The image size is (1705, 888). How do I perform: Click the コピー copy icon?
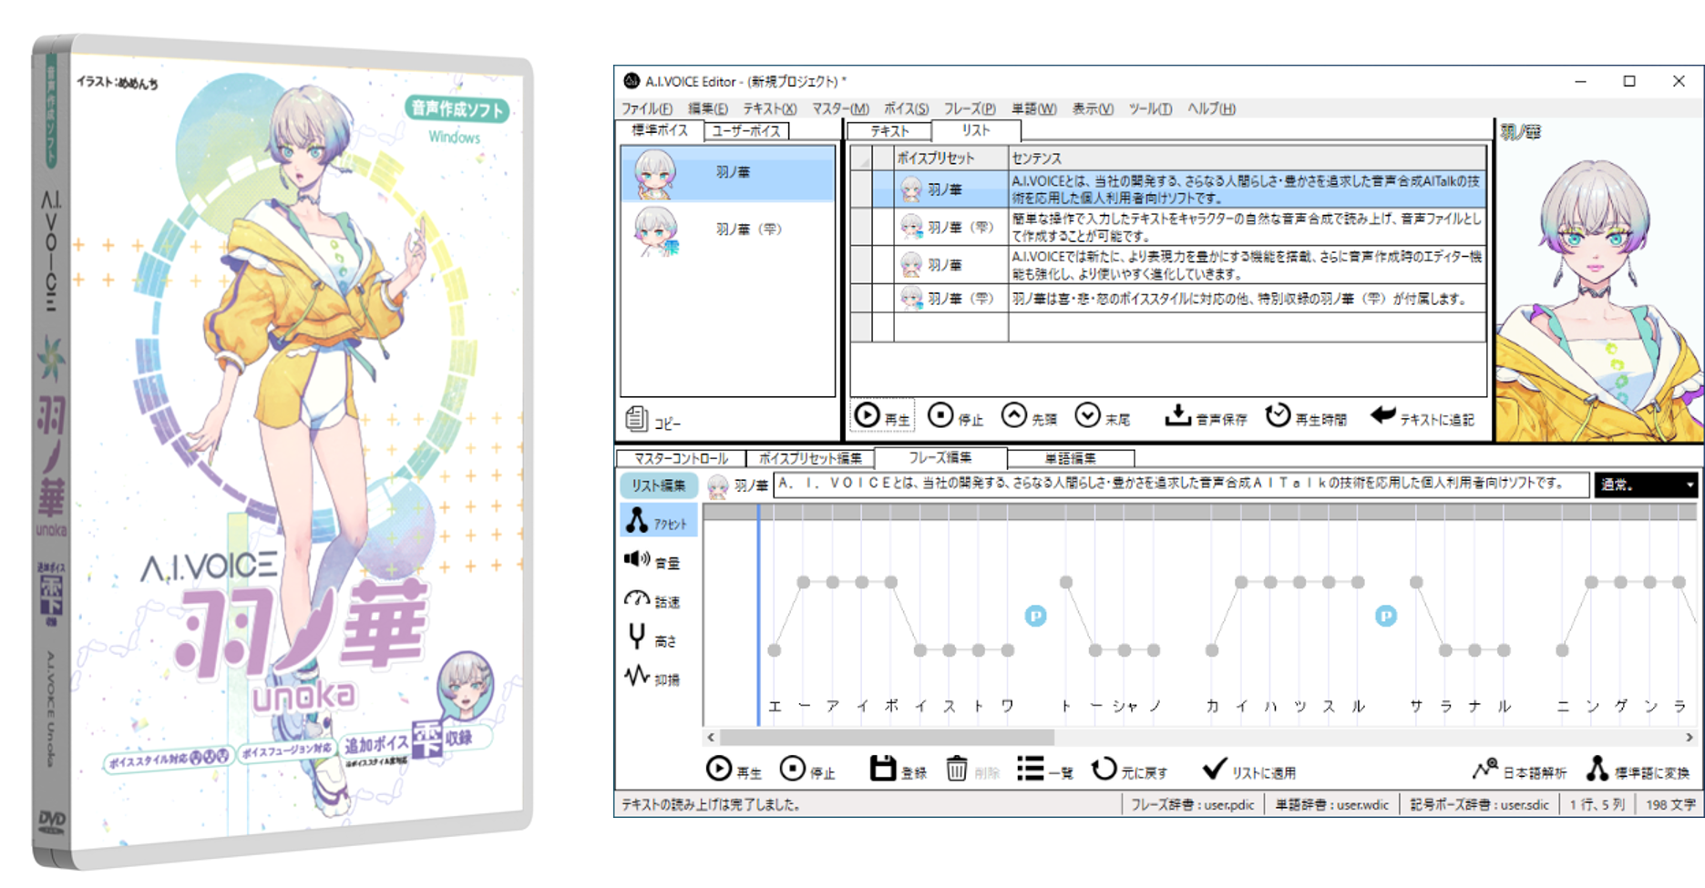coord(636,419)
